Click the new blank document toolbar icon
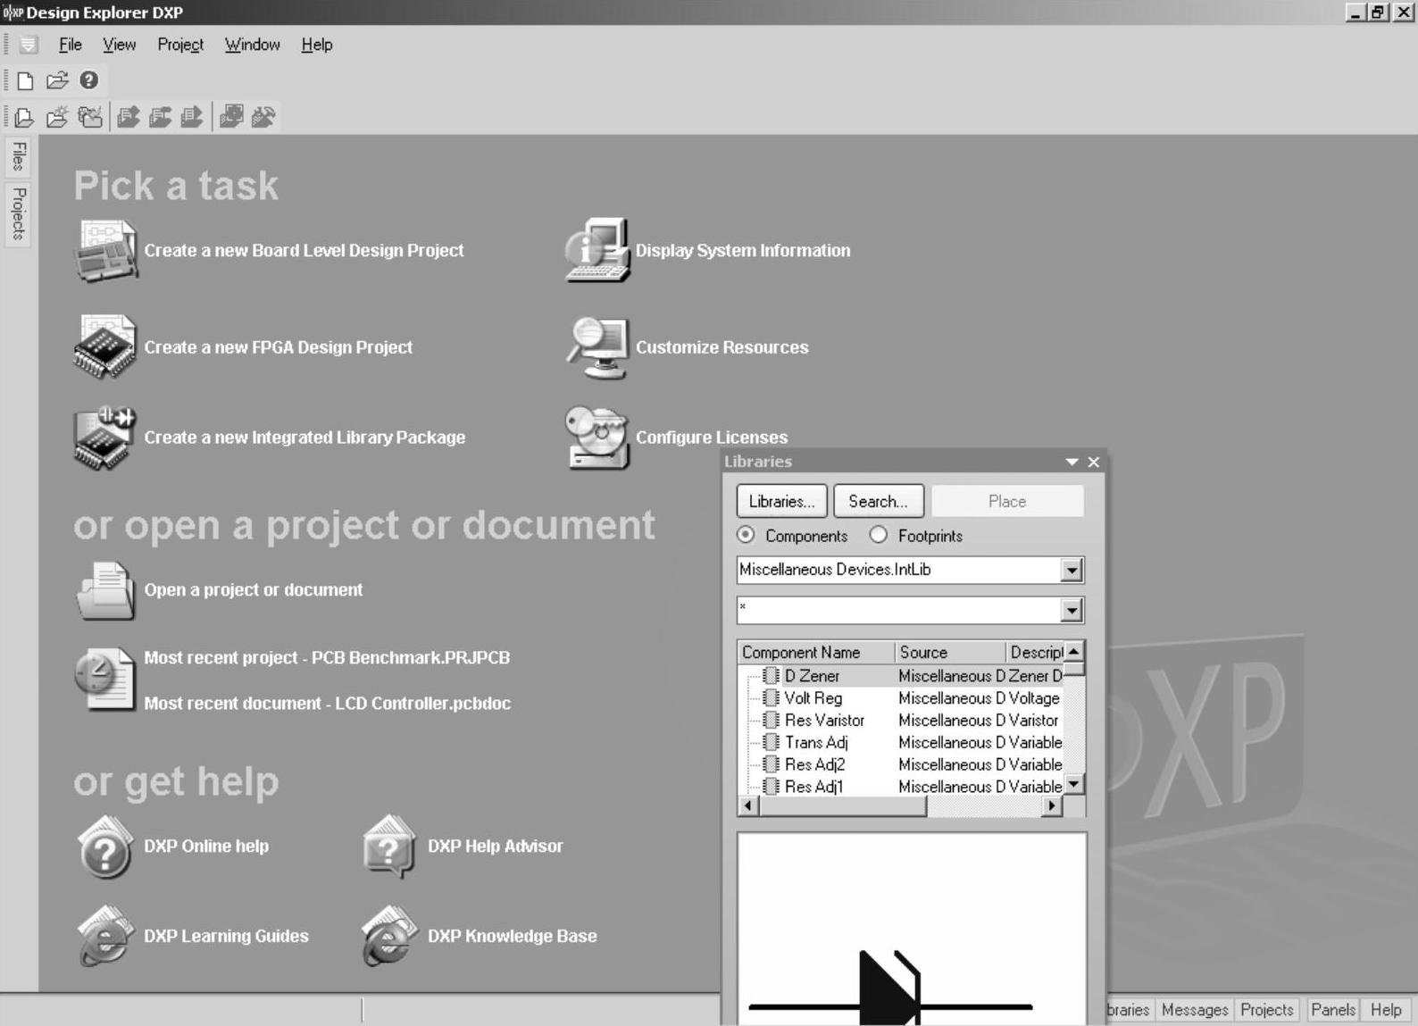The width and height of the screenshot is (1418, 1026). coord(25,81)
